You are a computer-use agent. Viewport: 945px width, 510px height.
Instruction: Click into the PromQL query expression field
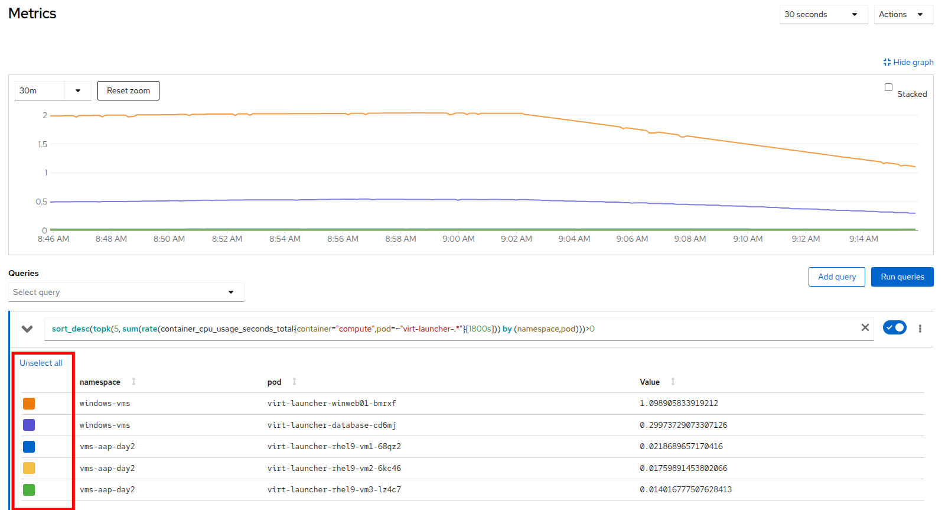point(449,329)
